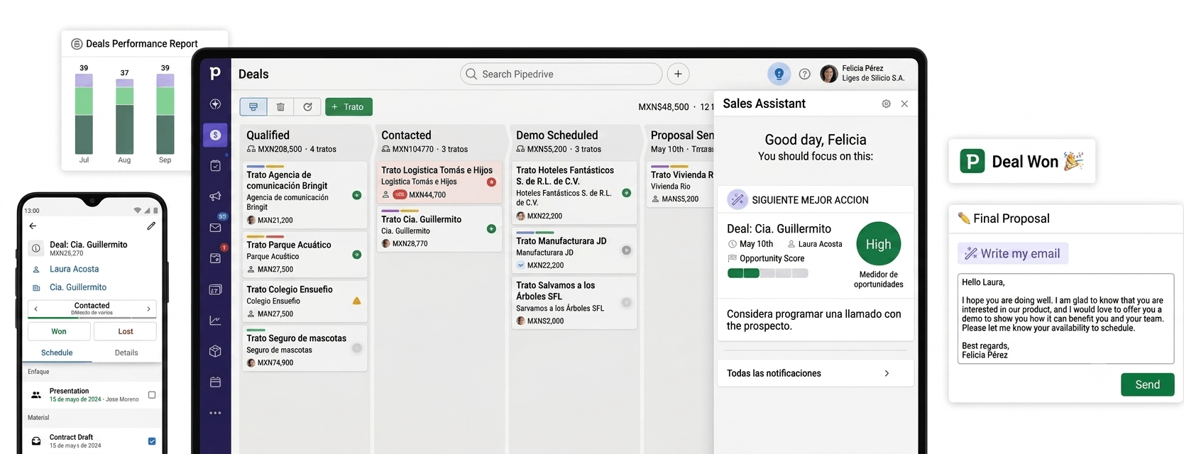Open Sales Assistant settings gear
This screenshot has width=1184, height=454.
886,104
